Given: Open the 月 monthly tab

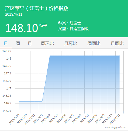Looking at the screenshot, I should click(x=30, y=43).
